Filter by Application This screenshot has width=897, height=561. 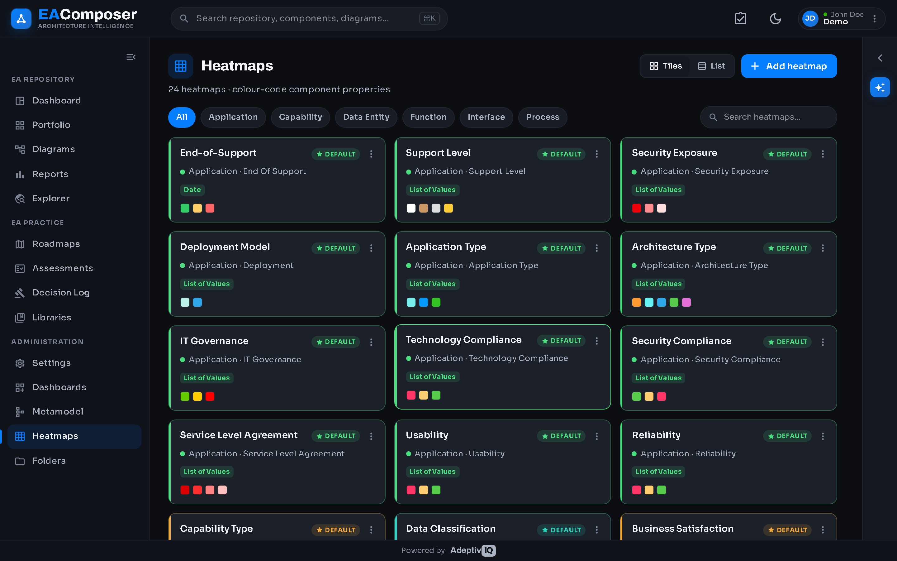point(233,117)
